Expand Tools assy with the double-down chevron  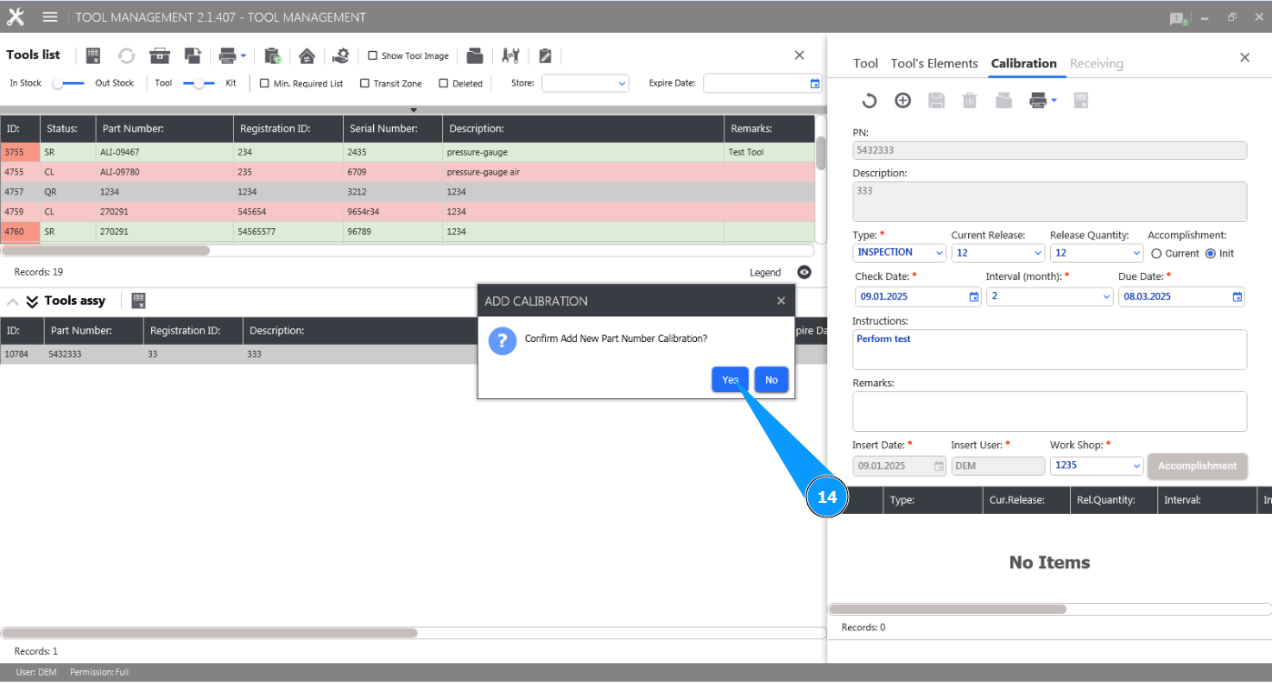coord(32,301)
